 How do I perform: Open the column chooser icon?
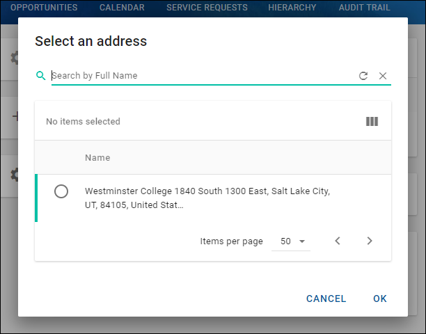[x=372, y=122]
